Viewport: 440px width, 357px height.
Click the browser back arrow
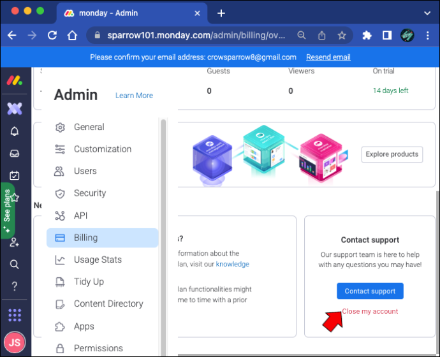point(11,35)
